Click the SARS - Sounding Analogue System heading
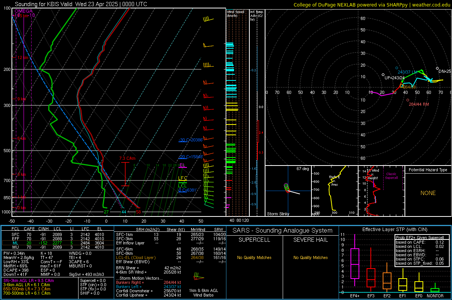 tap(283, 231)
